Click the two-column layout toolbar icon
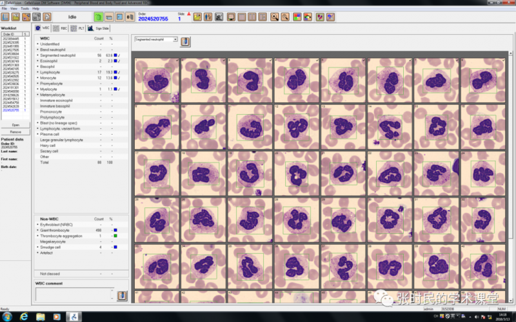The image size is (516, 322). click(x=252, y=17)
